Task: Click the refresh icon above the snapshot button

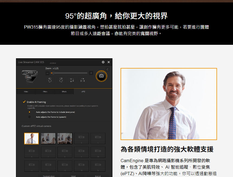Action: pyautogui.click(x=107, y=69)
